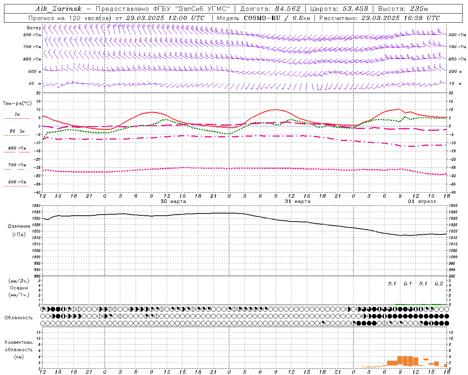Click the "0.2" precipitation amount value
The height and width of the screenshot is (375, 468).
[439, 284]
